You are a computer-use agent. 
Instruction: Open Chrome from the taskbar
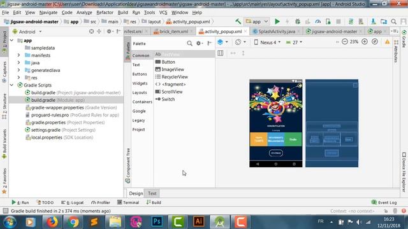(x=73, y=222)
